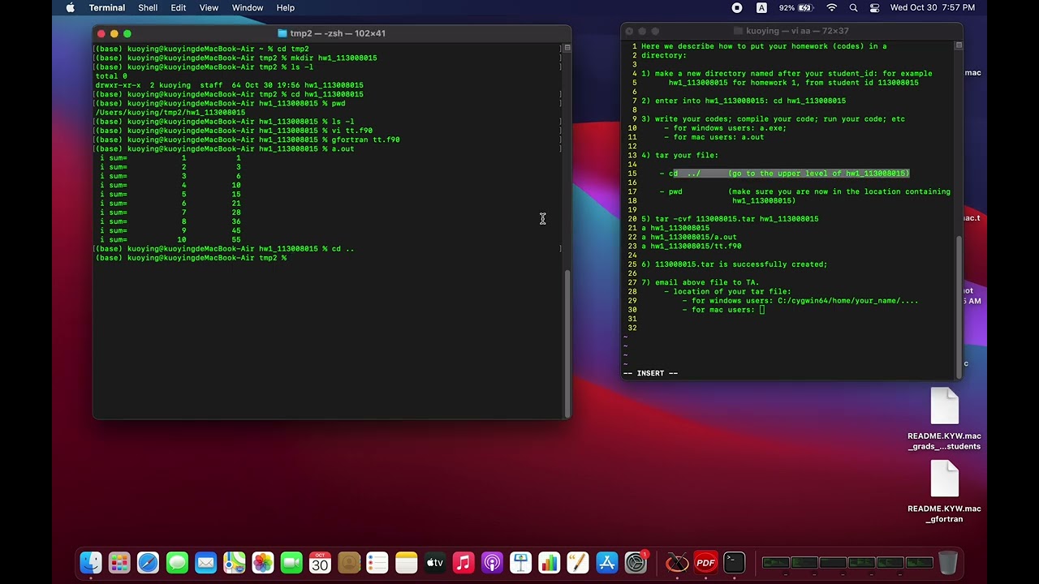1039x584 pixels.
Task: Open Messages app in Dock
Action: (x=177, y=562)
